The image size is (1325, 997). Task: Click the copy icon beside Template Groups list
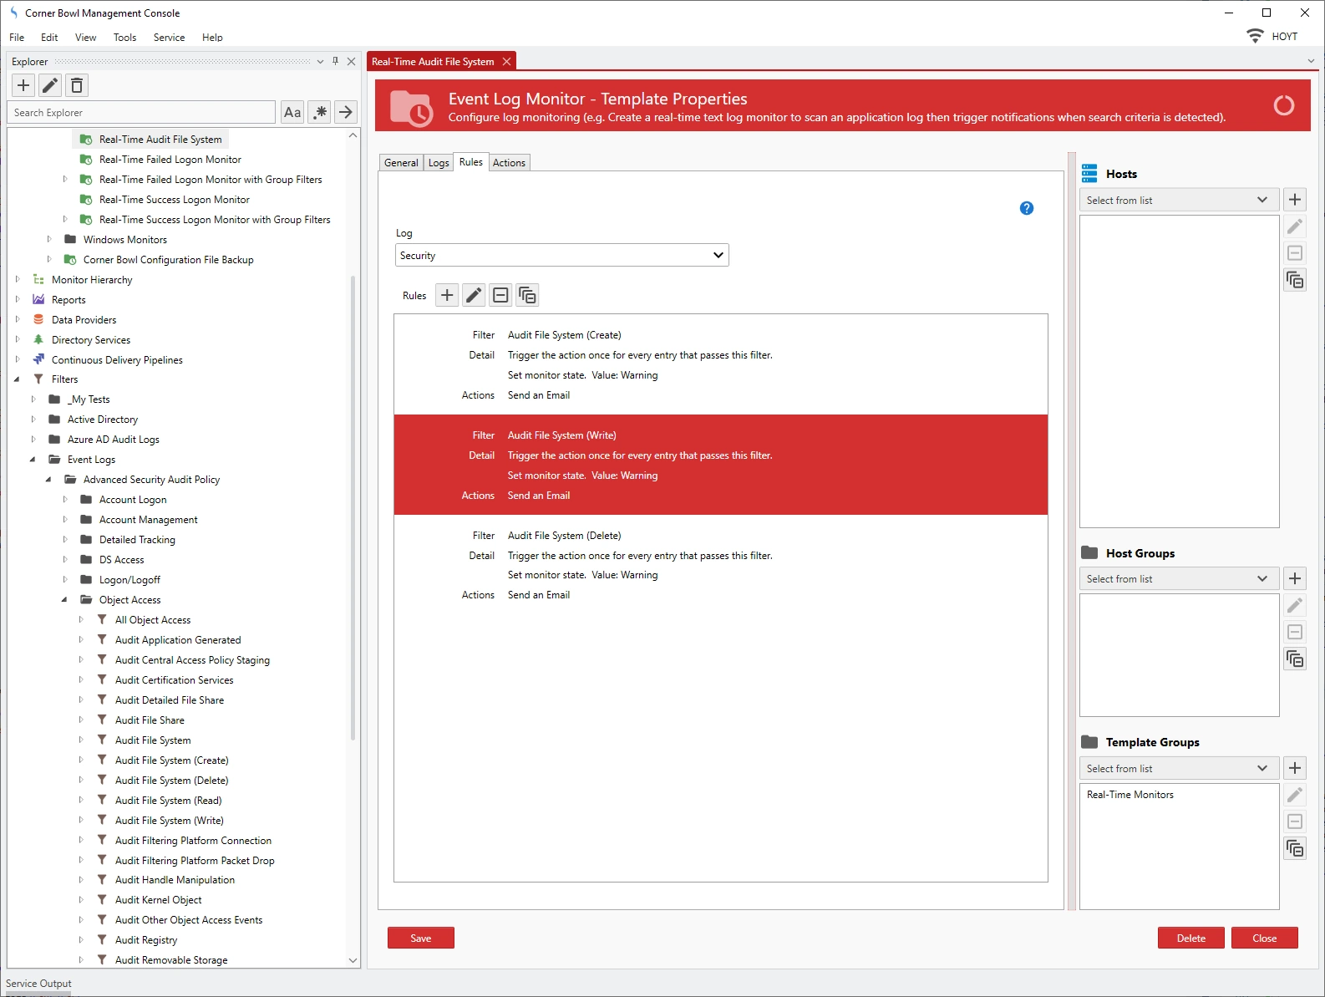point(1294,848)
